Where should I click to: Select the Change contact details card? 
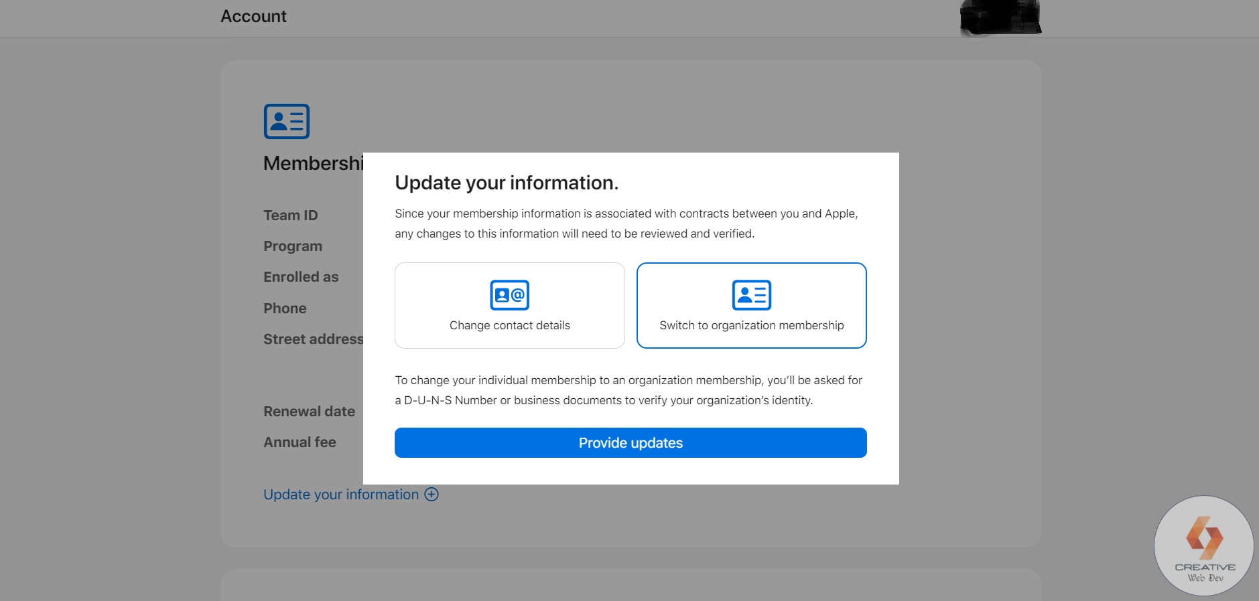tap(510, 305)
